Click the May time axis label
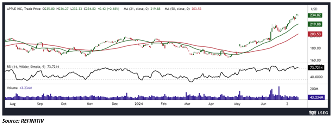The image size is (333, 126). pos(237,104)
